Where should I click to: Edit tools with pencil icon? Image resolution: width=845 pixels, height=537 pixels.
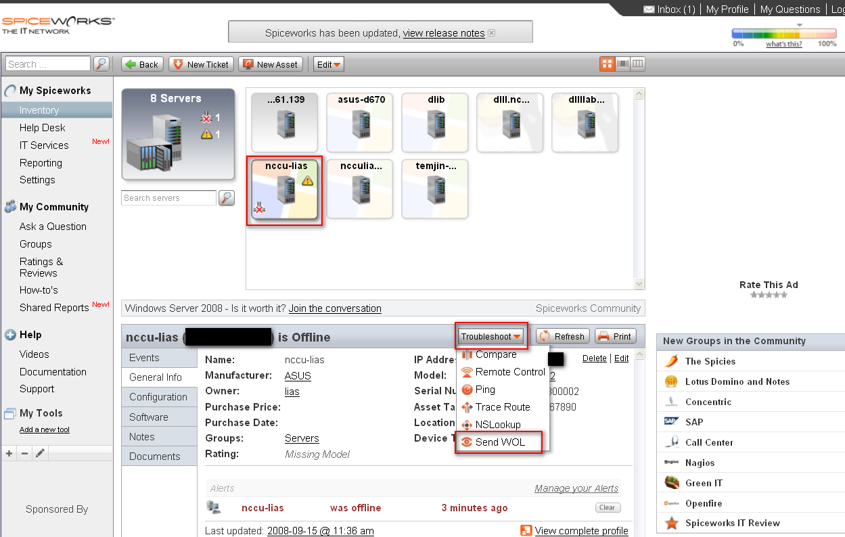(40, 453)
